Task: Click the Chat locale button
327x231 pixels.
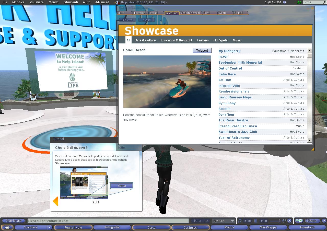Action: (x=14, y=221)
